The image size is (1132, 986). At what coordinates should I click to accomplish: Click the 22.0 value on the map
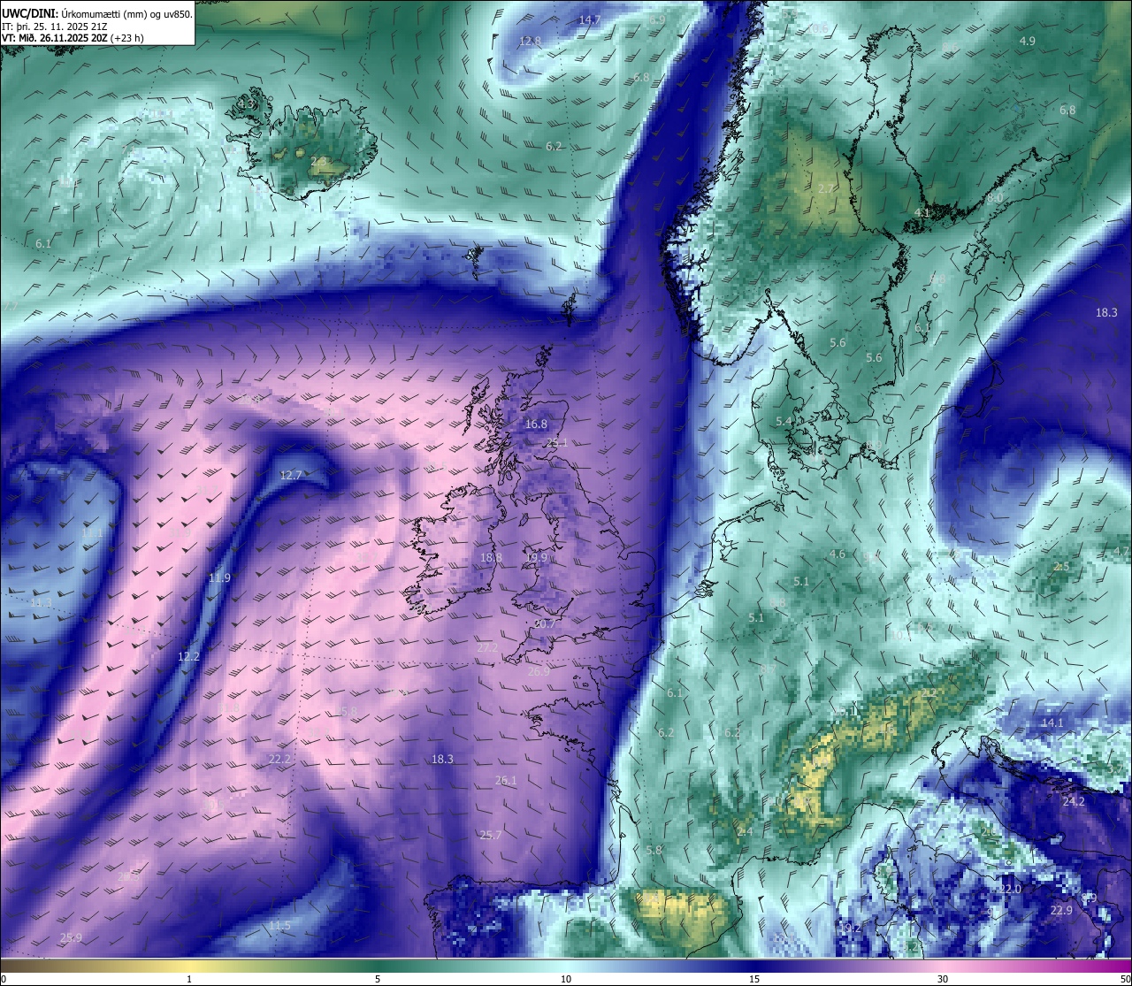1010,890
